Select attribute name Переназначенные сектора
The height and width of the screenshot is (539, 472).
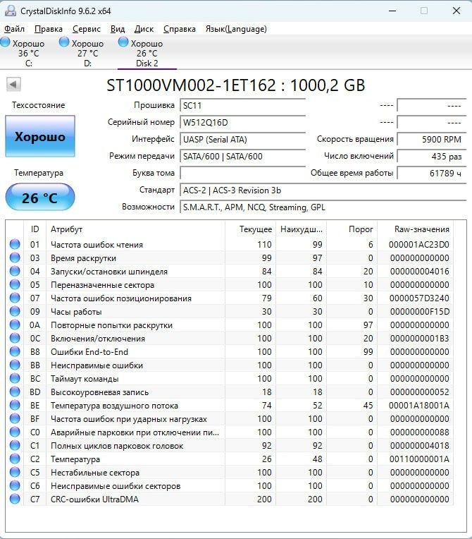click(x=102, y=285)
